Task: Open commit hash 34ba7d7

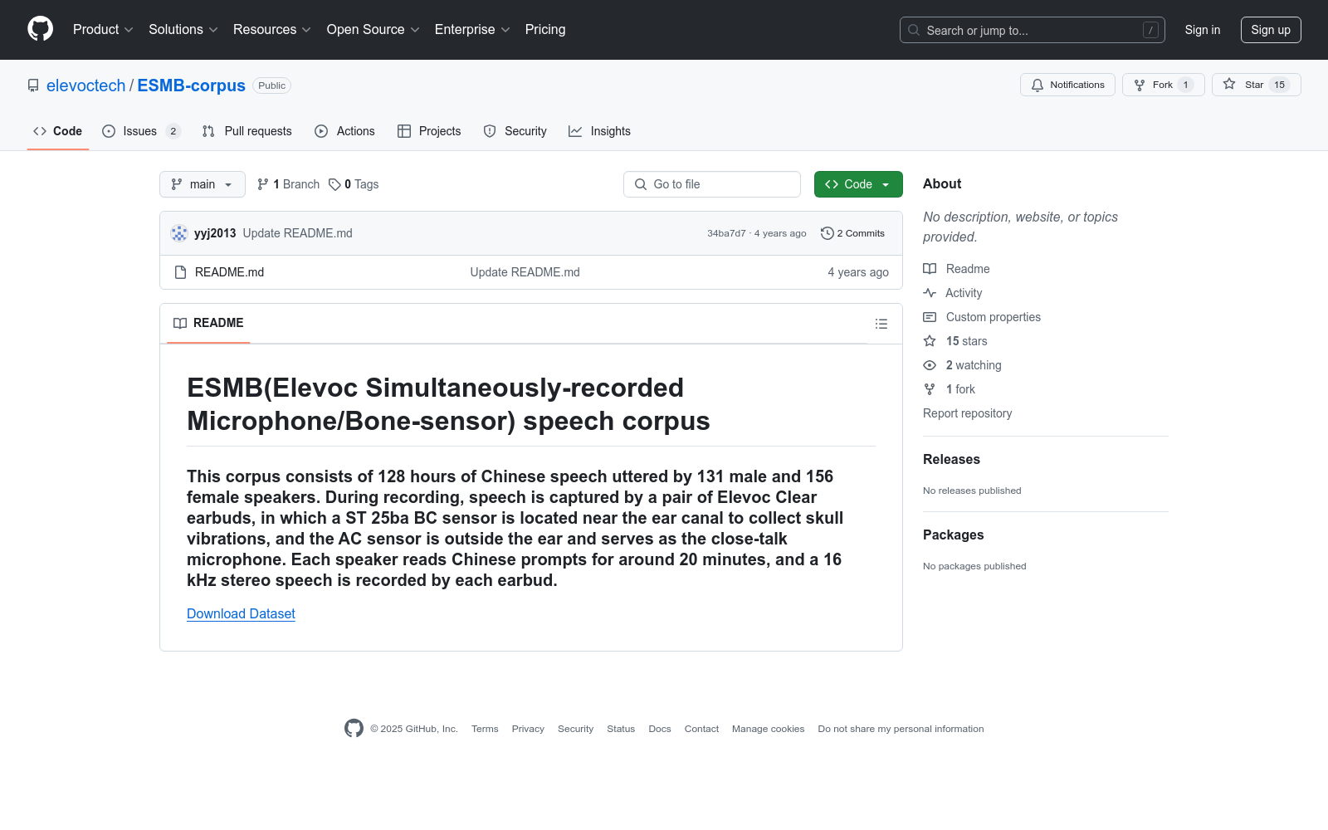Action: 726,233
